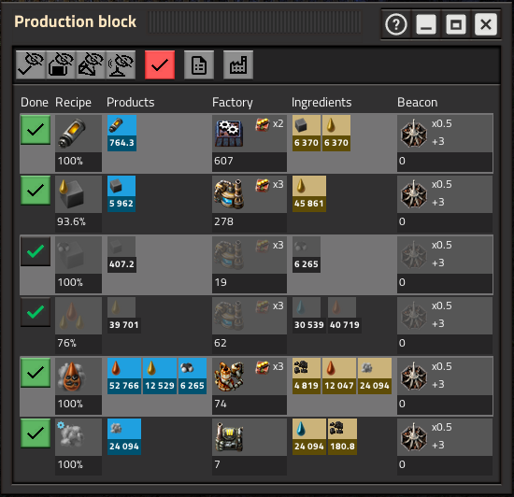This screenshot has height=497, width=514.
Task: Click the Ingredients column header
Action: (x=321, y=102)
